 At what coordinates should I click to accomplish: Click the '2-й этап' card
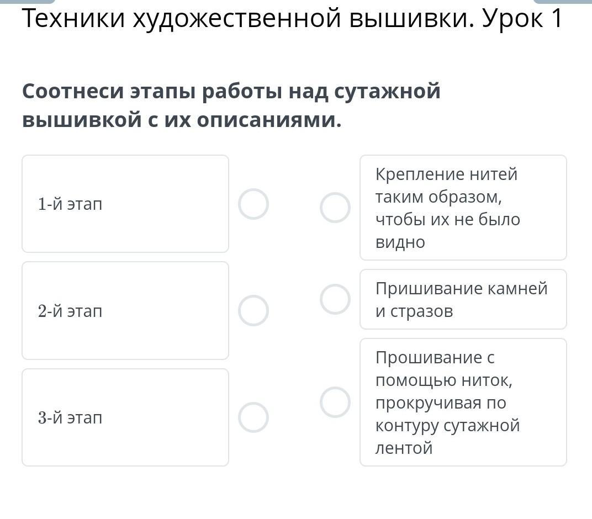point(125,311)
